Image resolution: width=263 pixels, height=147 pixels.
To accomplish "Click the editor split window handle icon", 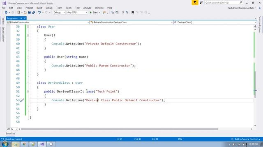I will (x=255, y=26).
